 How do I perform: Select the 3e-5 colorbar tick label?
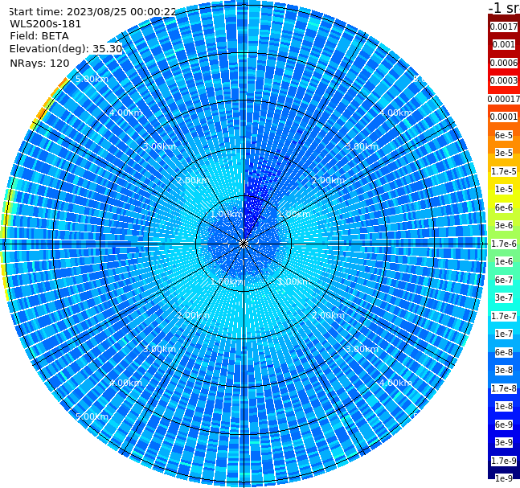click(x=504, y=153)
